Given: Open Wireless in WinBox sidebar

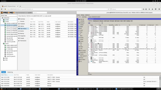Looking at the screenshot, I should (x=82, y=25).
